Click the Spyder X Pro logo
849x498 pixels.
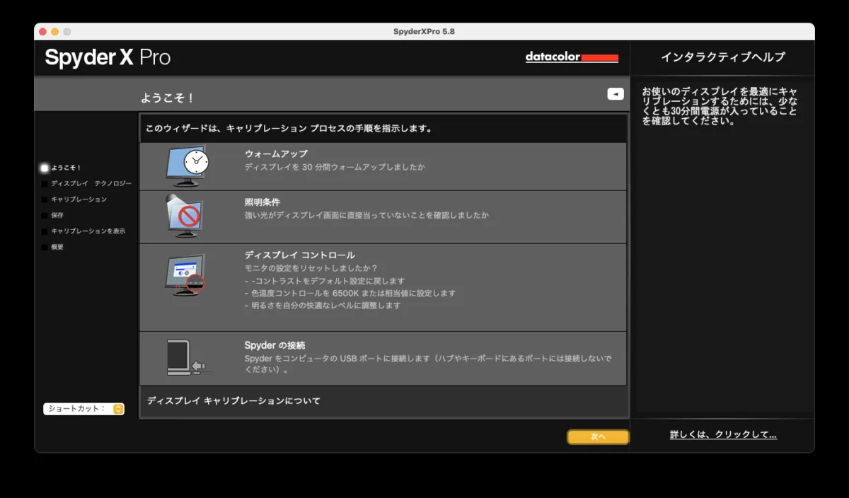[x=107, y=58]
